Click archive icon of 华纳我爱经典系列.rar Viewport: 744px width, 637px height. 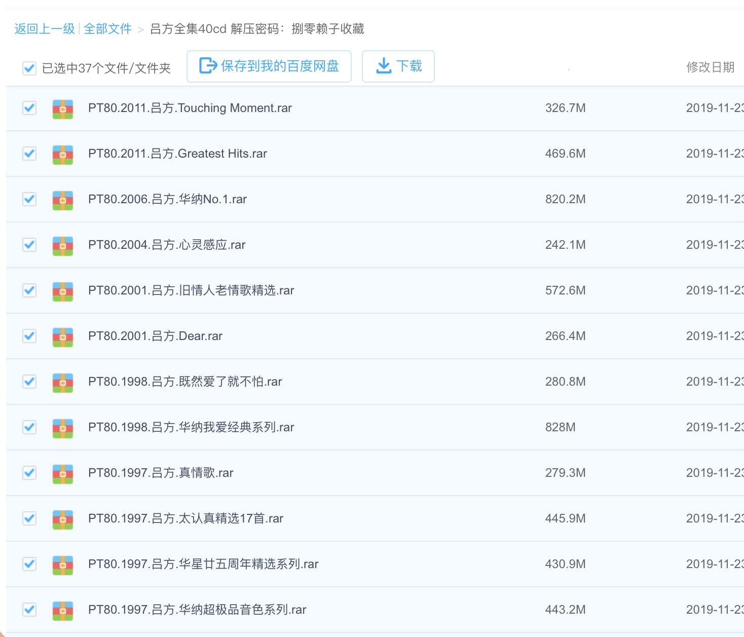[63, 428]
